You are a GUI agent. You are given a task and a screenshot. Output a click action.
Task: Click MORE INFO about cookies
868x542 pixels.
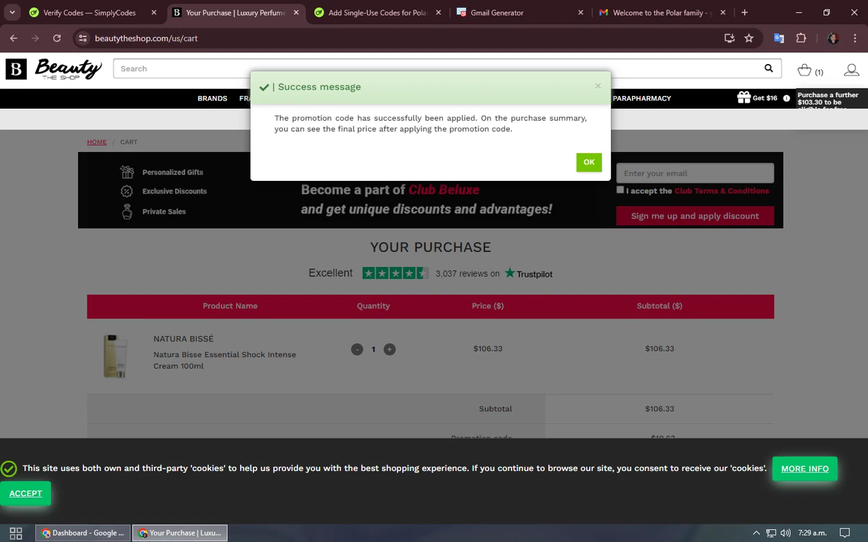[x=804, y=469]
